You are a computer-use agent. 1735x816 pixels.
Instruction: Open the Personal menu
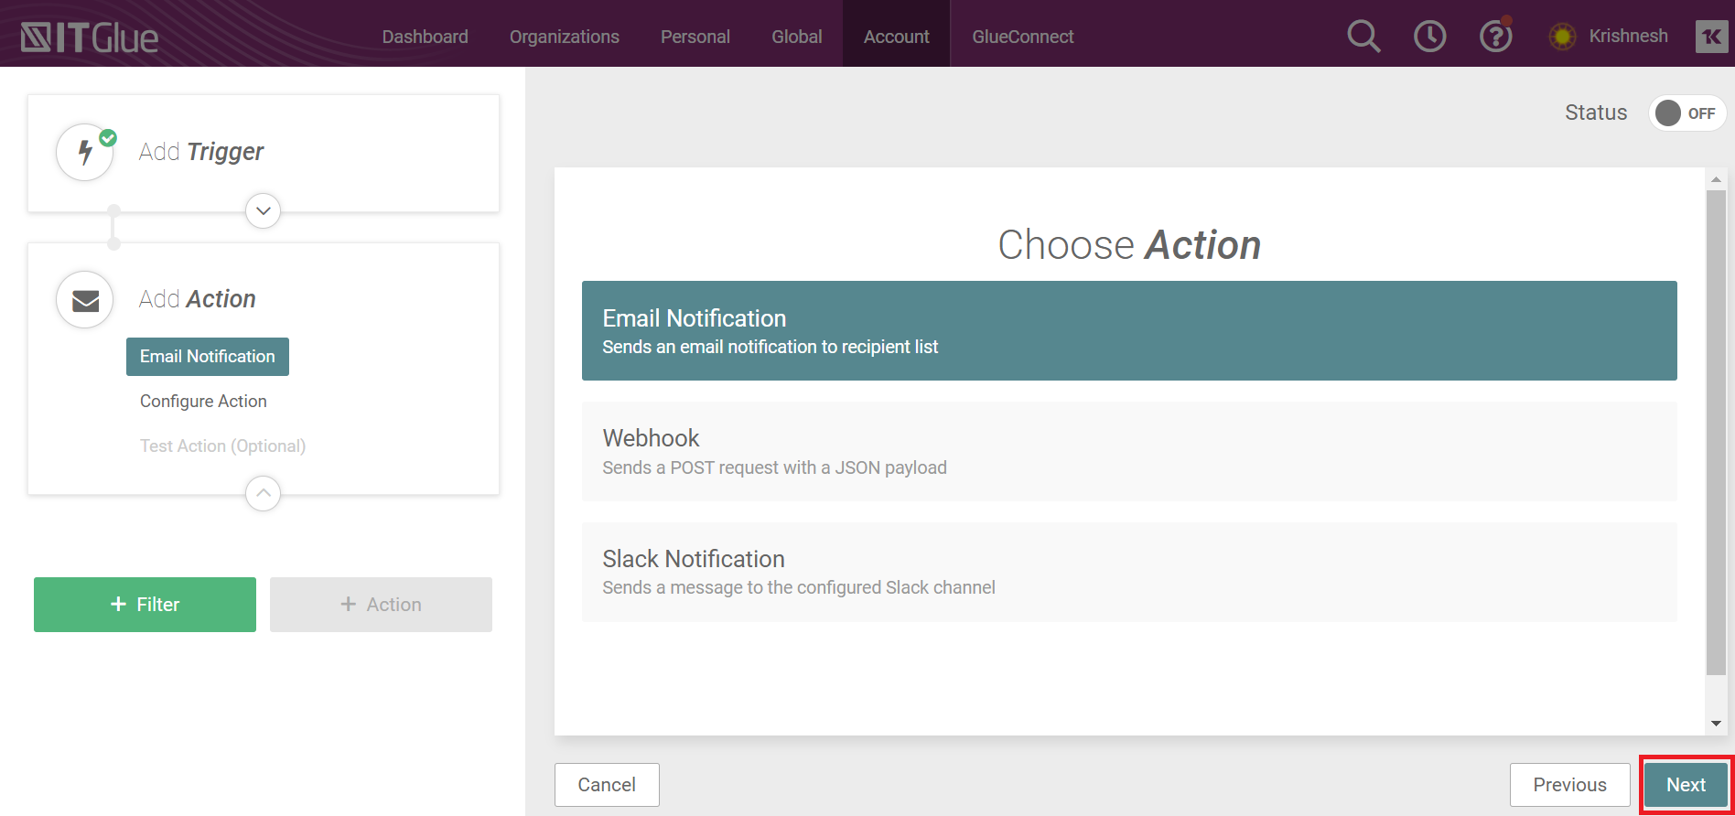695,37
